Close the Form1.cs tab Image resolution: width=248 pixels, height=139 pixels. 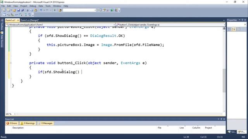pyautogui.click(x=18, y=20)
